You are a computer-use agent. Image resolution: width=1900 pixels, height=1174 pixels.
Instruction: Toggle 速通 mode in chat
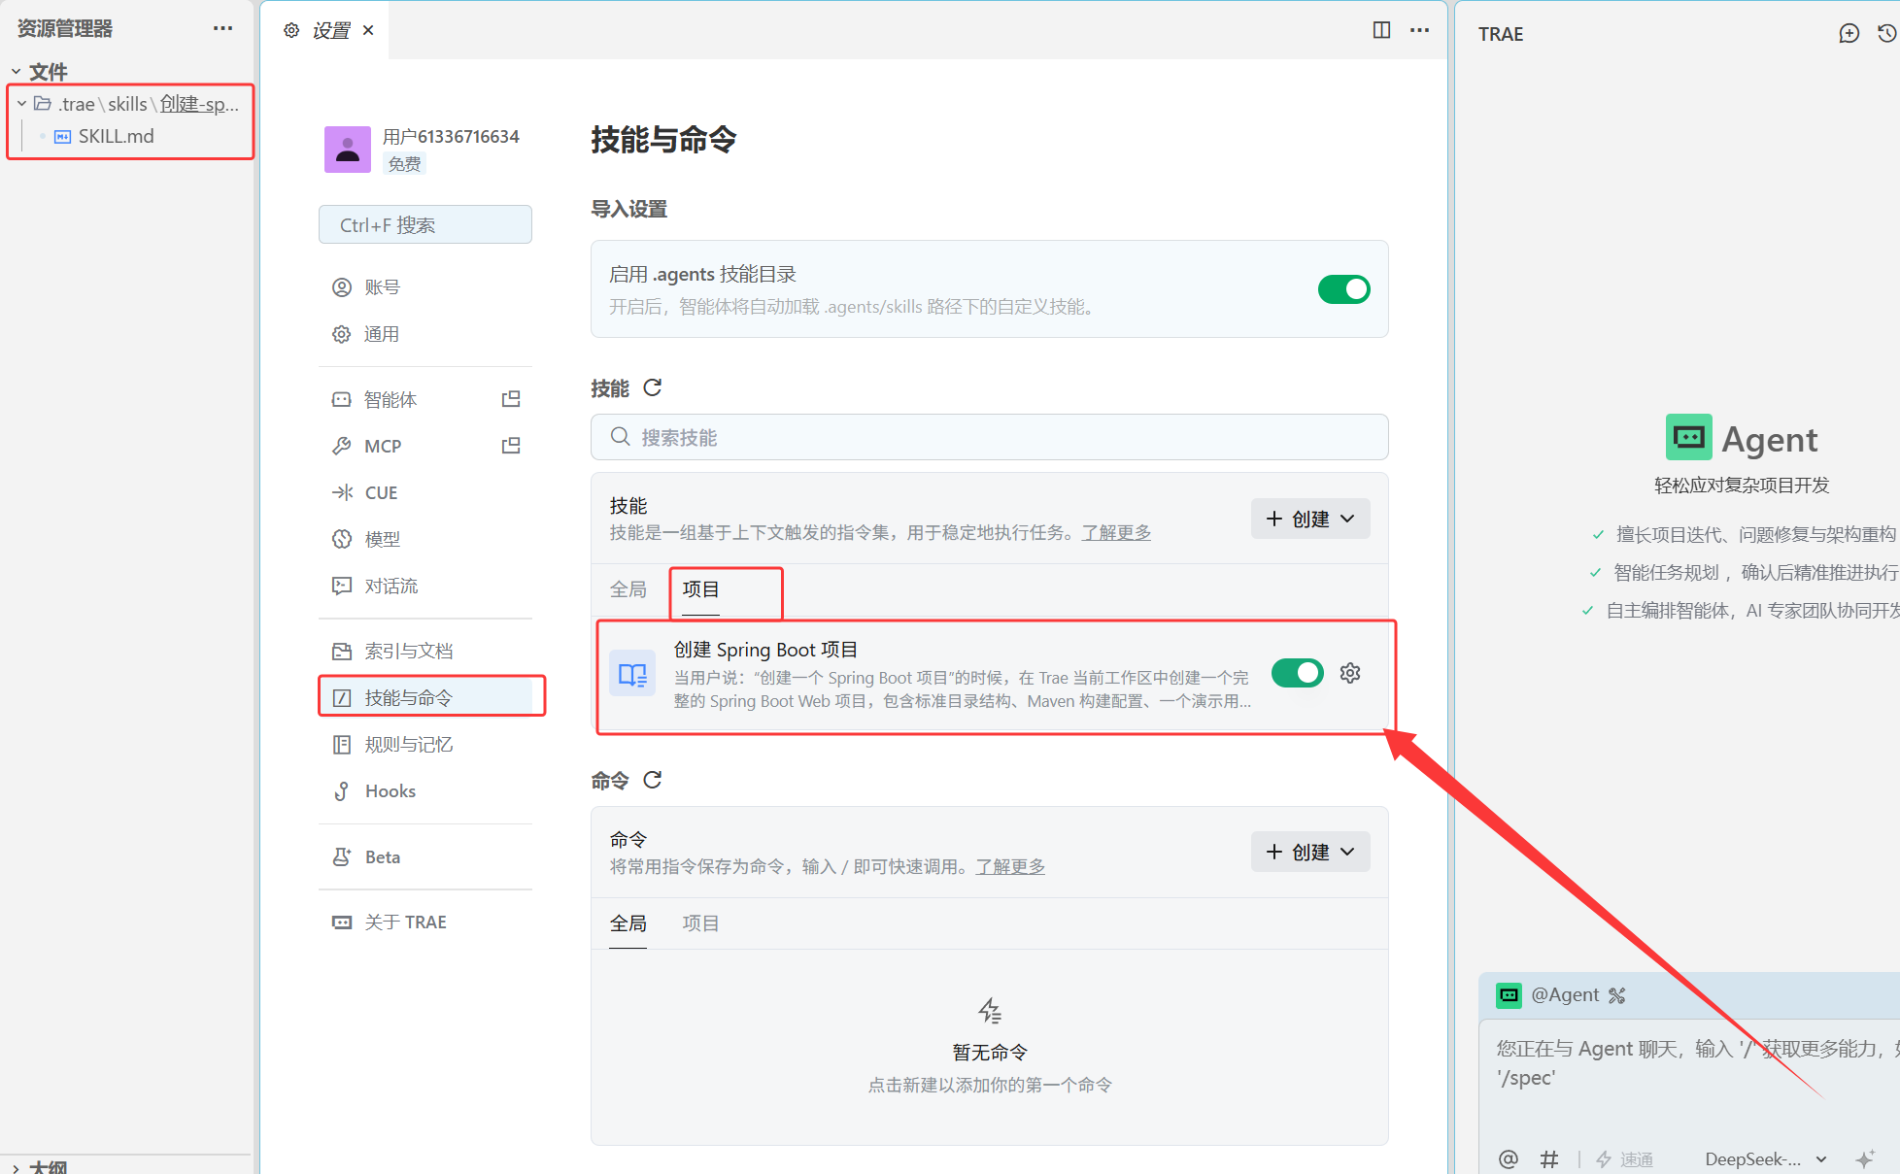pos(1624,1159)
